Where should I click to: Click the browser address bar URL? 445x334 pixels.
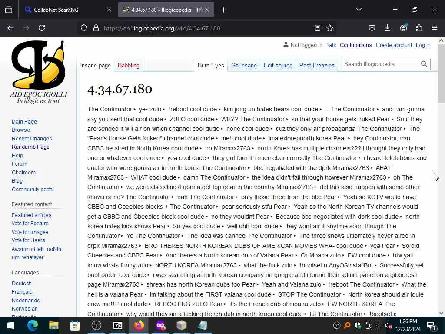(x=162, y=28)
